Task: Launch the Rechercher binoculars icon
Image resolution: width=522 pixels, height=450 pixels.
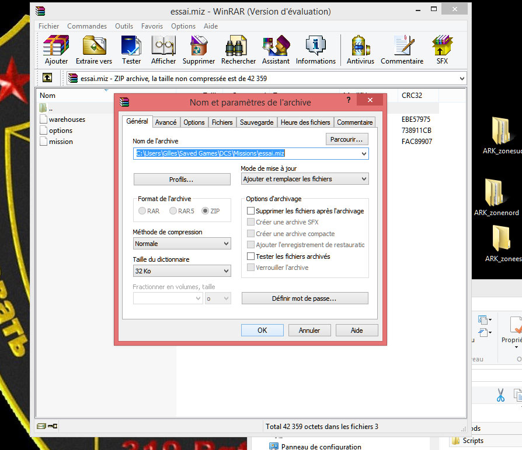Action: [x=238, y=47]
